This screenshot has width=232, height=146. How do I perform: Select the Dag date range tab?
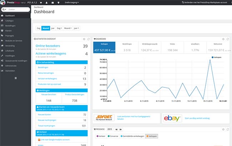39,28
